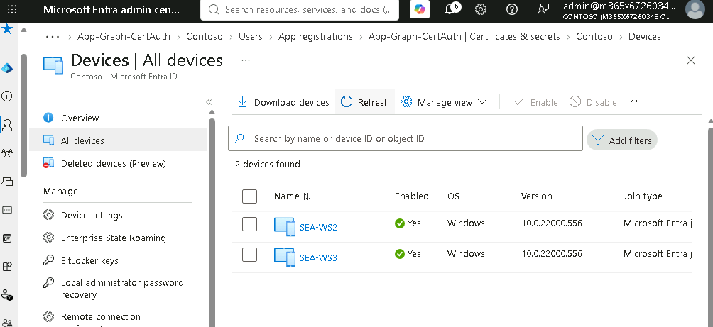
Task: Open the Groups icon in the left rail
Action: click(7, 153)
